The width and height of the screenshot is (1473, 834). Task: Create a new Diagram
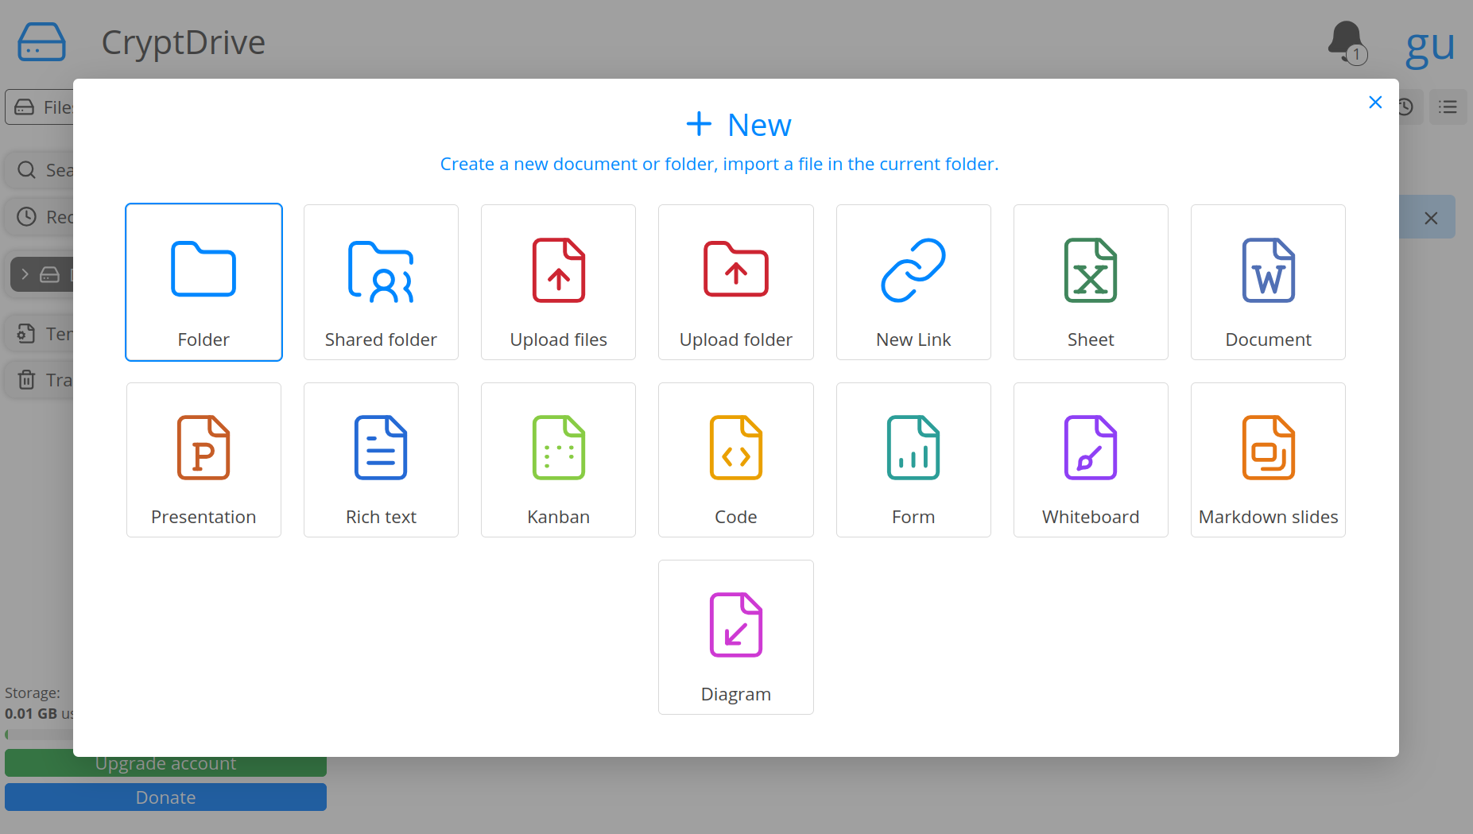pos(735,637)
